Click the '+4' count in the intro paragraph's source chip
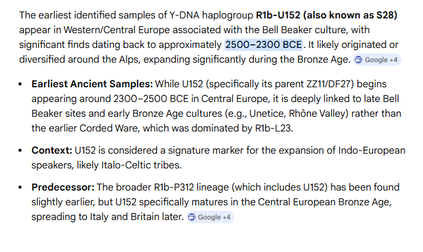This screenshot has height=252, width=423. click(393, 60)
